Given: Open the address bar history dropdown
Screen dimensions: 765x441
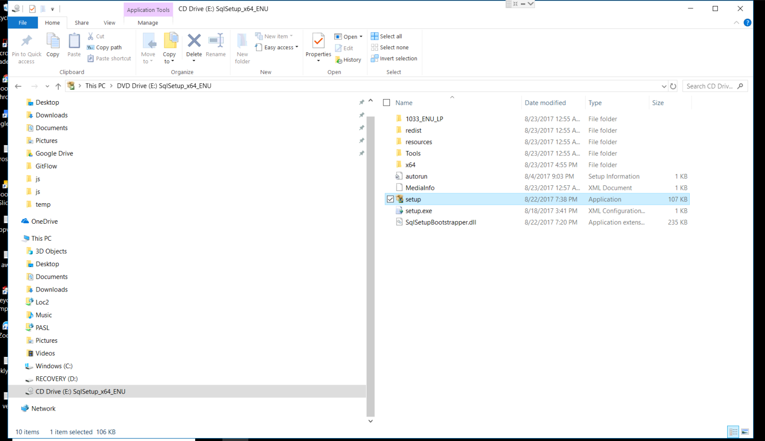Looking at the screenshot, I should coord(663,86).
